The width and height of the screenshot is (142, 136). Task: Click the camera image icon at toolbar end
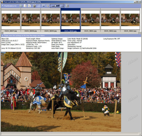click(x=67, y=6)
